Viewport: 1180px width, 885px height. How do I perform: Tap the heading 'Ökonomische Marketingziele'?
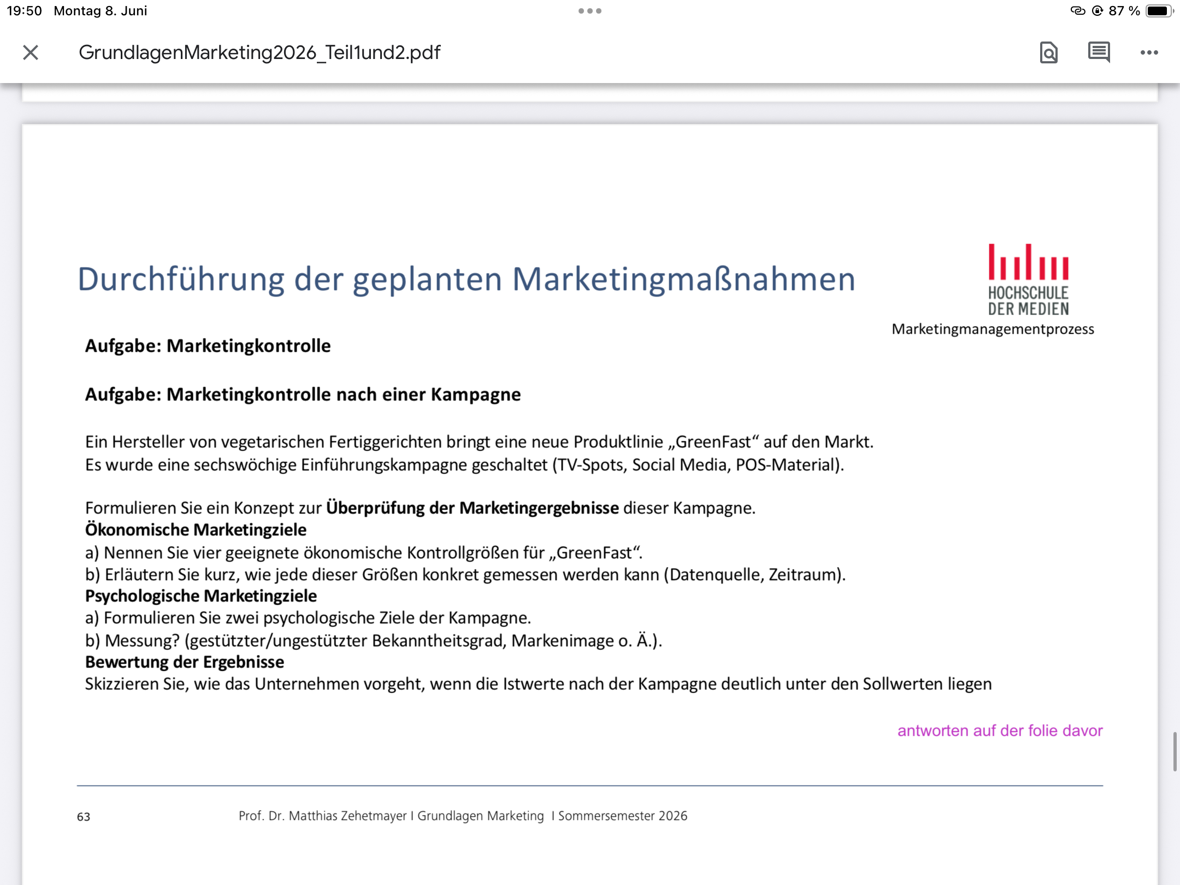point(196,530)
